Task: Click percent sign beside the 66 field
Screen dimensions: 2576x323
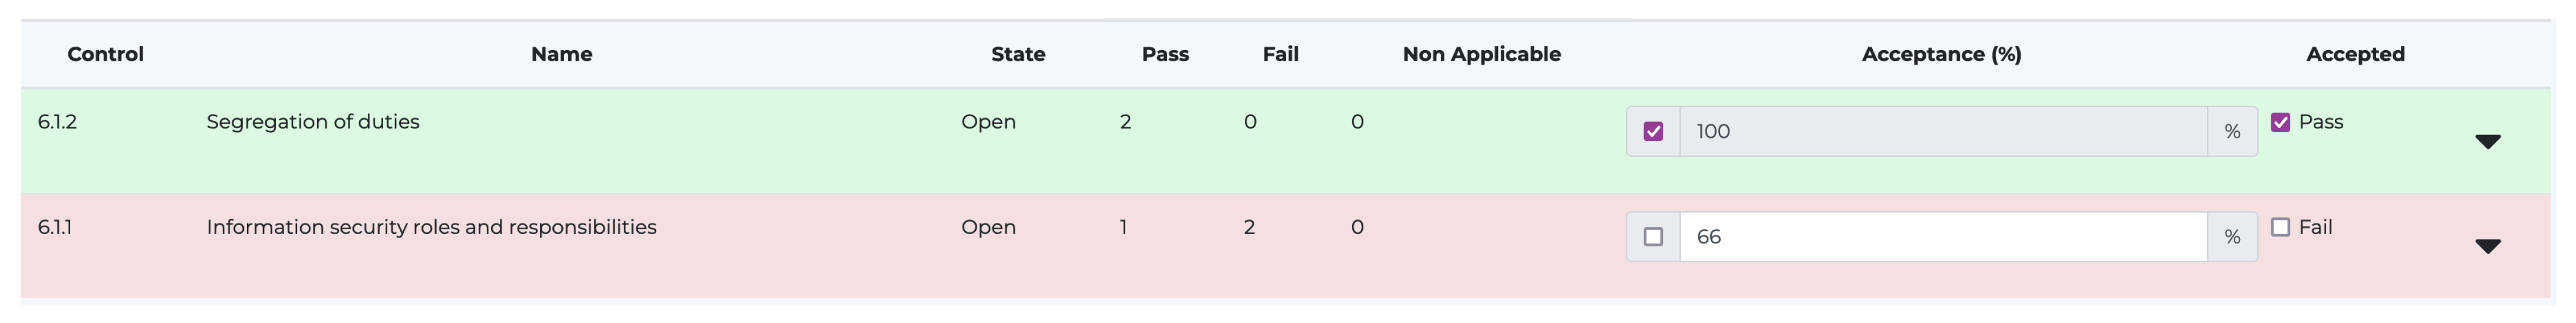Action: [2232, 237]
